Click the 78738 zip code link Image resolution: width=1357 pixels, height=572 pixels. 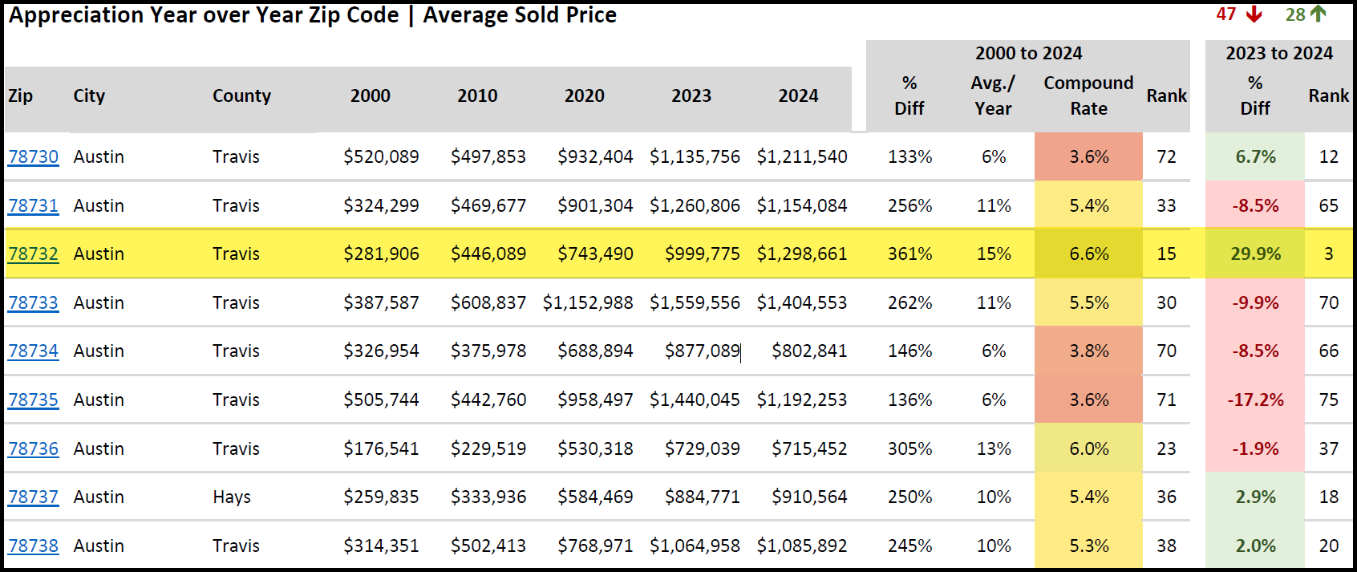coord(33,546)
